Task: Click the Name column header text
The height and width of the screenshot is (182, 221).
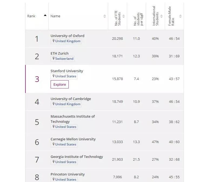Action: point(55,16)
